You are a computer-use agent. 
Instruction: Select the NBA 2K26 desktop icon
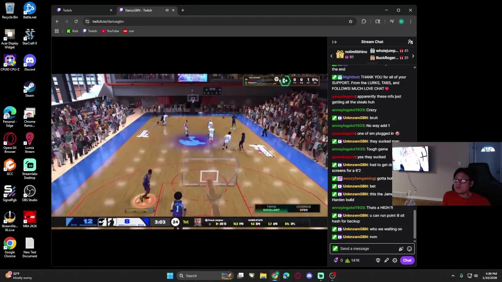point(30,220)
